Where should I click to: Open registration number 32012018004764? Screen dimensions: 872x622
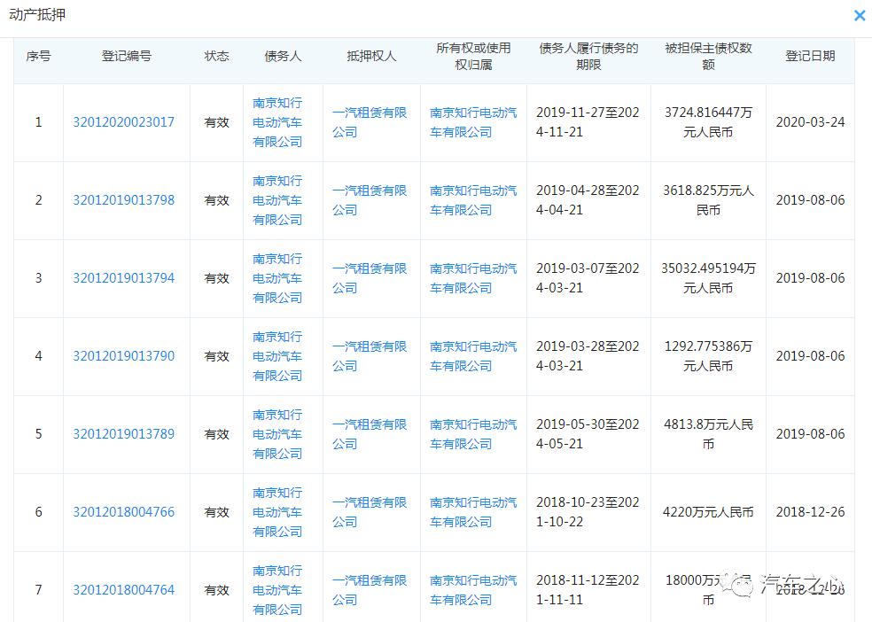point(123,590)
